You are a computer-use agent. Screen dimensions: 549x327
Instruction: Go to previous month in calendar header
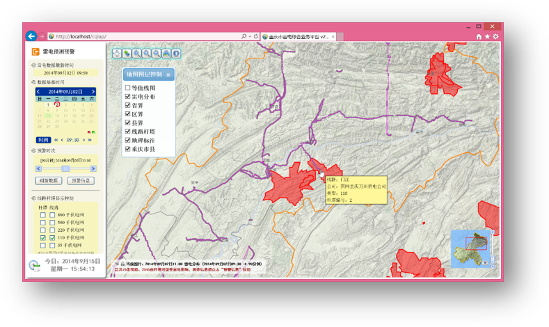pyautogui.click(x=39, y=92)
